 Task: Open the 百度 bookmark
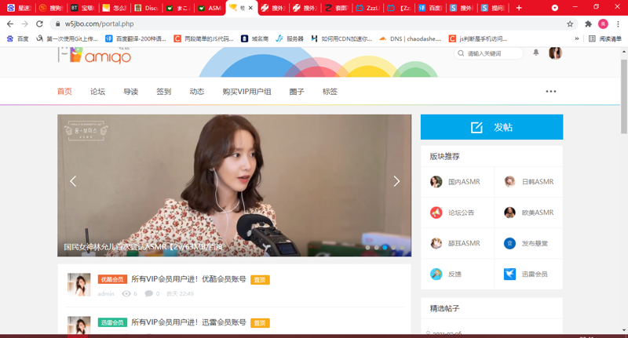pos(17,38)
